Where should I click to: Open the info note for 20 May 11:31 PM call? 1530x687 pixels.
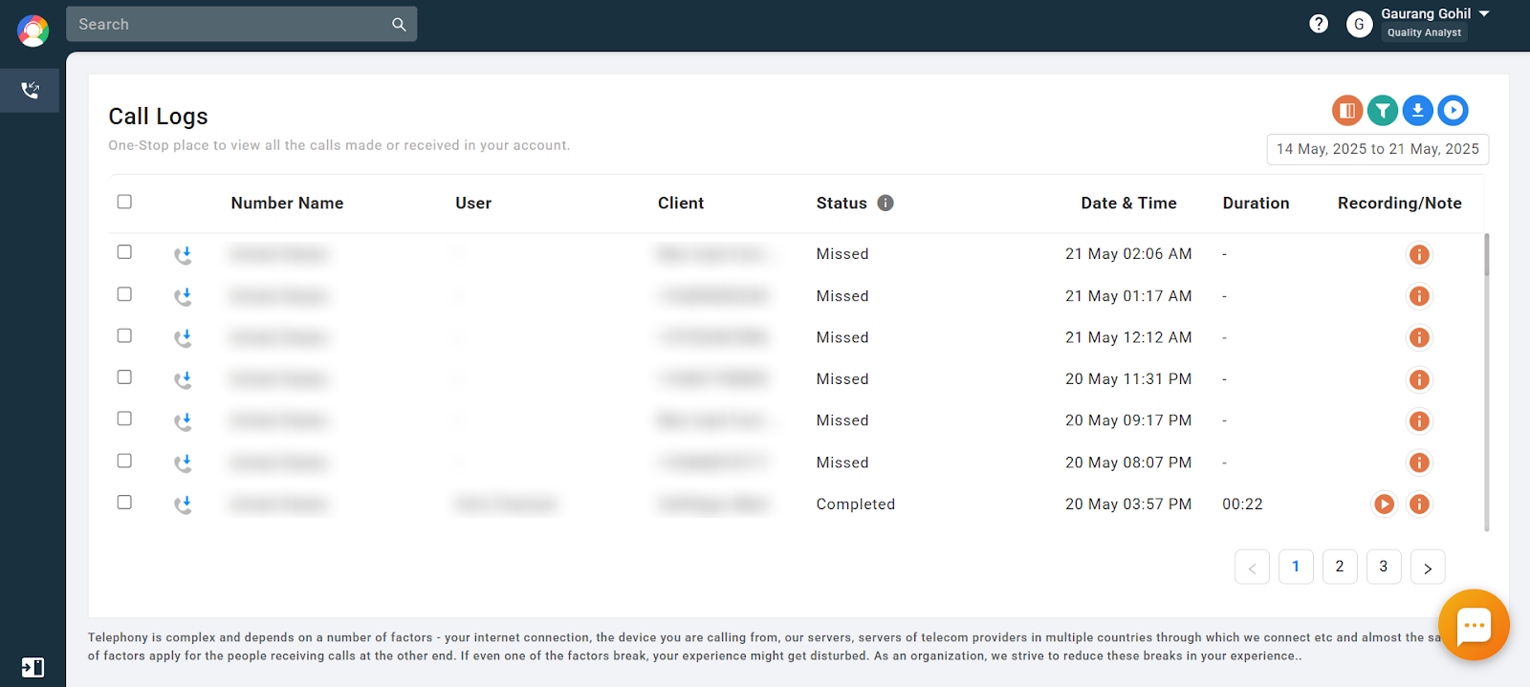click(1419, 379)
